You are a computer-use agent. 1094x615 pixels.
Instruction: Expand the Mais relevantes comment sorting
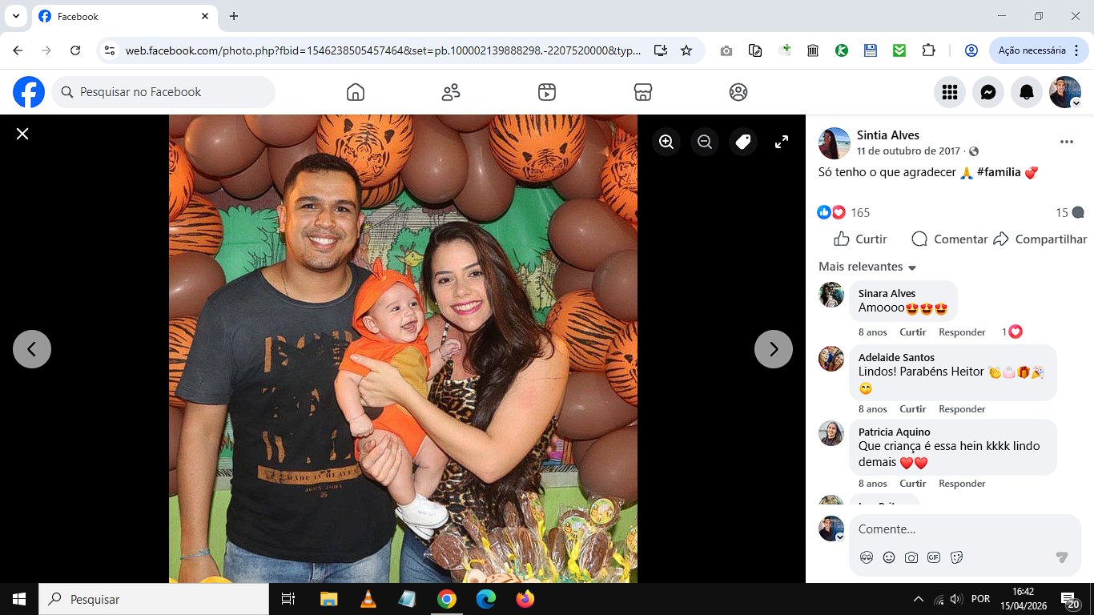pyautogui.click(x=867, y=267)
